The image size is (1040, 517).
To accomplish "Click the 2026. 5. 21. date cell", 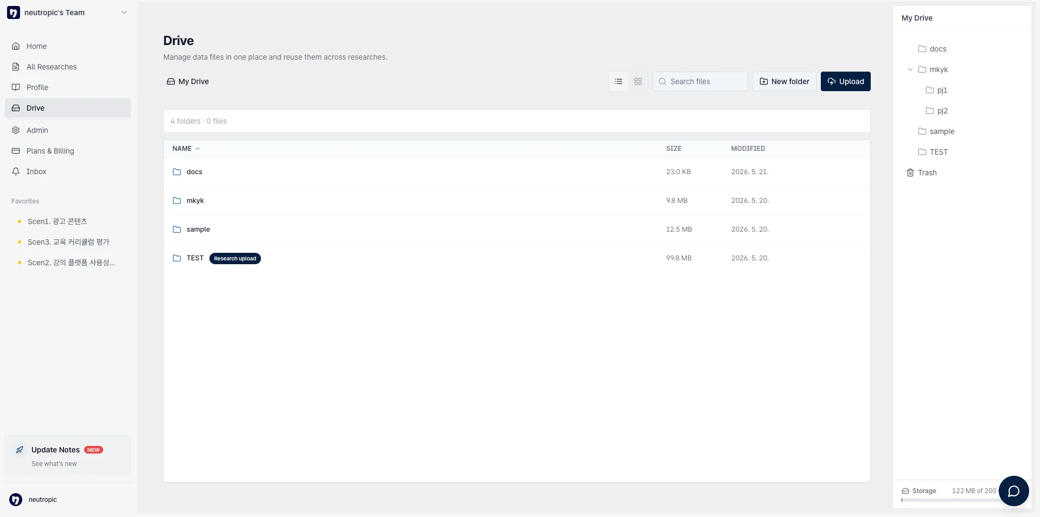I will pyautogui.click(x=750, y=172).
